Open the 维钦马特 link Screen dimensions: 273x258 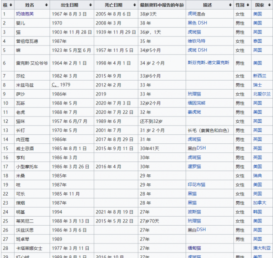click(x=197, y=41)
